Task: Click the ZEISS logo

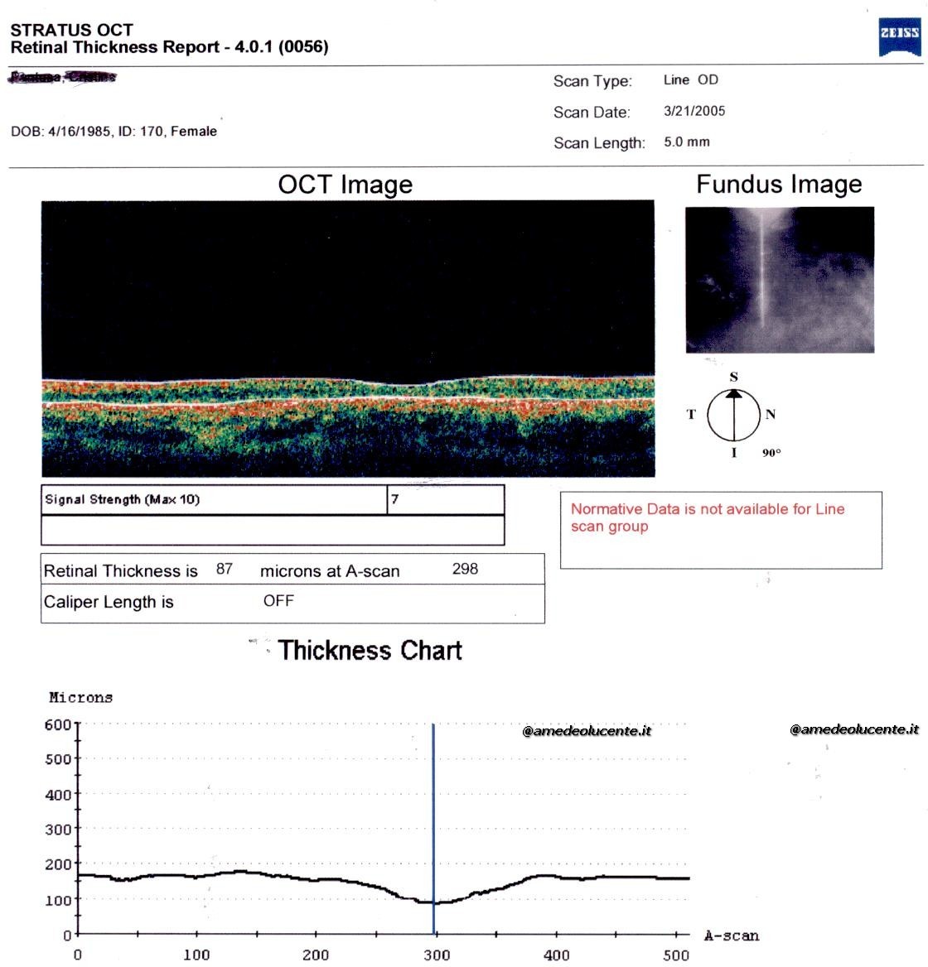Action: [900, 36]
